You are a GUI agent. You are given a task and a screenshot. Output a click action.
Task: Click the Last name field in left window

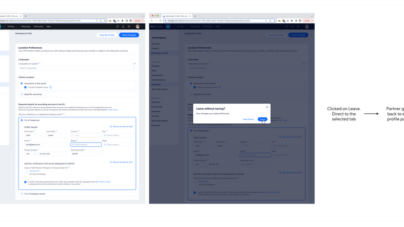[x=57, y=135]
